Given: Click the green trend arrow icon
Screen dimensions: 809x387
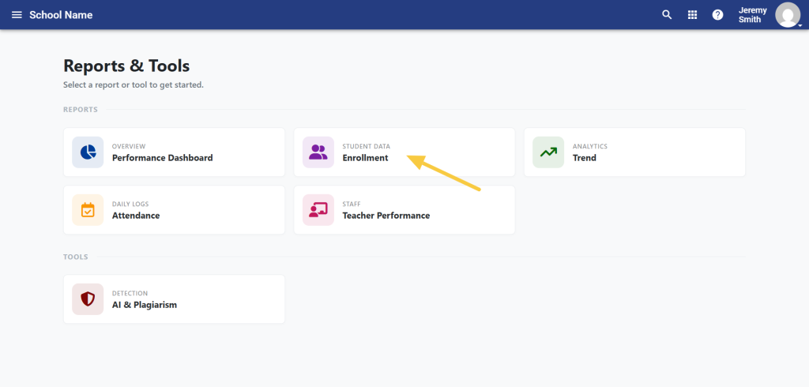Looking at the screenshot, I should pyautogui.click(x=548, y=152).
